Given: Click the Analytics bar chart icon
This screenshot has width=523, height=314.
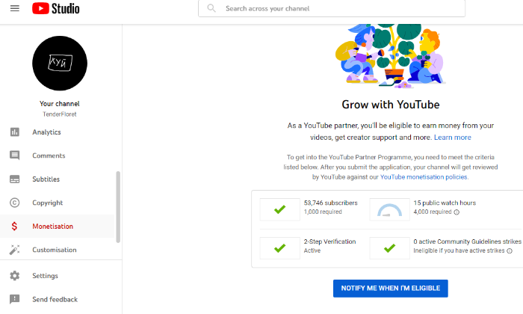Looking at the screenshot, I should 15,132.
